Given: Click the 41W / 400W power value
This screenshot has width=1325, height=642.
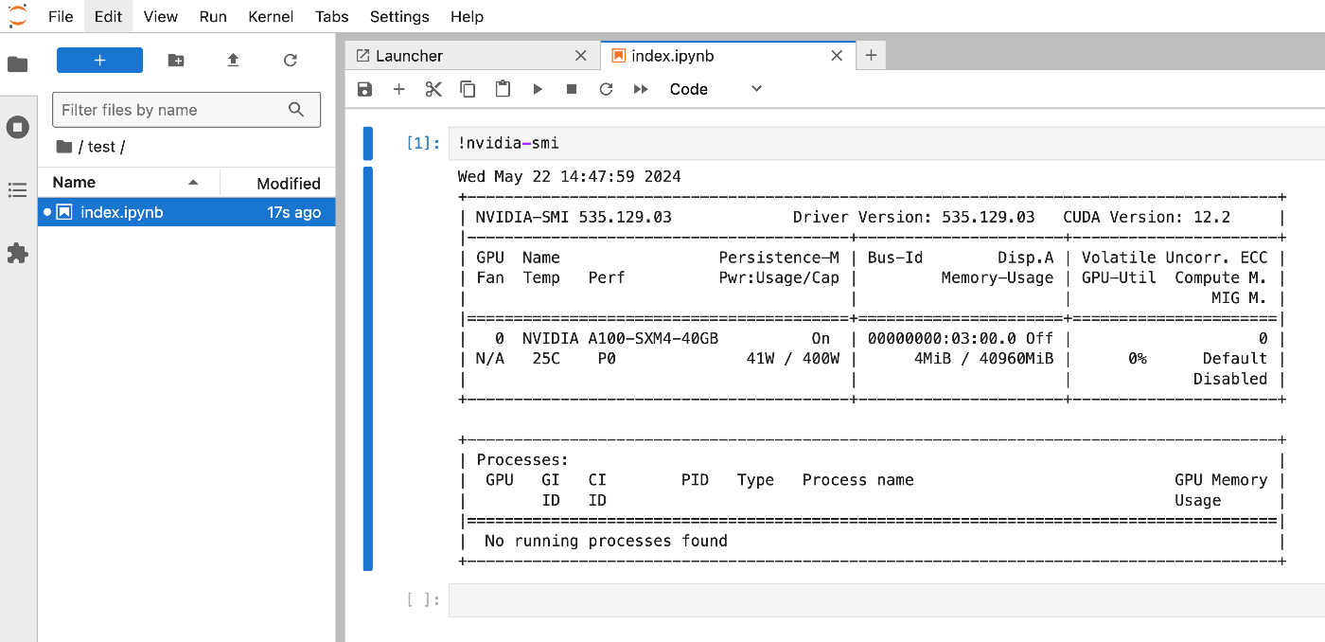Looking at the screenshot, I should point(793,359).
